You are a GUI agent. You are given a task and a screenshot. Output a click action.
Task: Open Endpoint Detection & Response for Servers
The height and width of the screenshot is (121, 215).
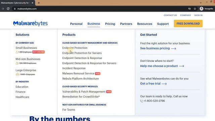point(89,63)
